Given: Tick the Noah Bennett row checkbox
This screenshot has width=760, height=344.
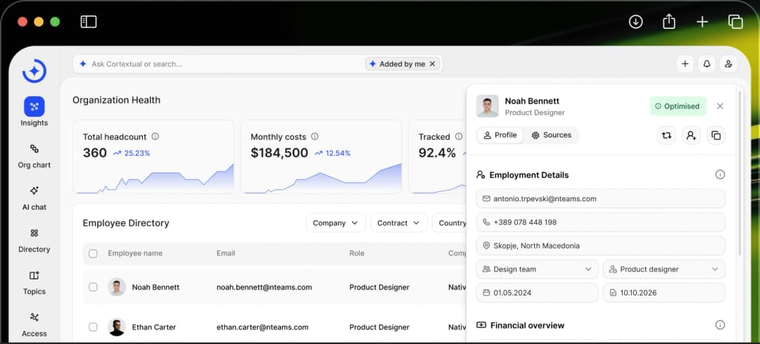Looking at the screenshot, I should [x=93, y=287].
